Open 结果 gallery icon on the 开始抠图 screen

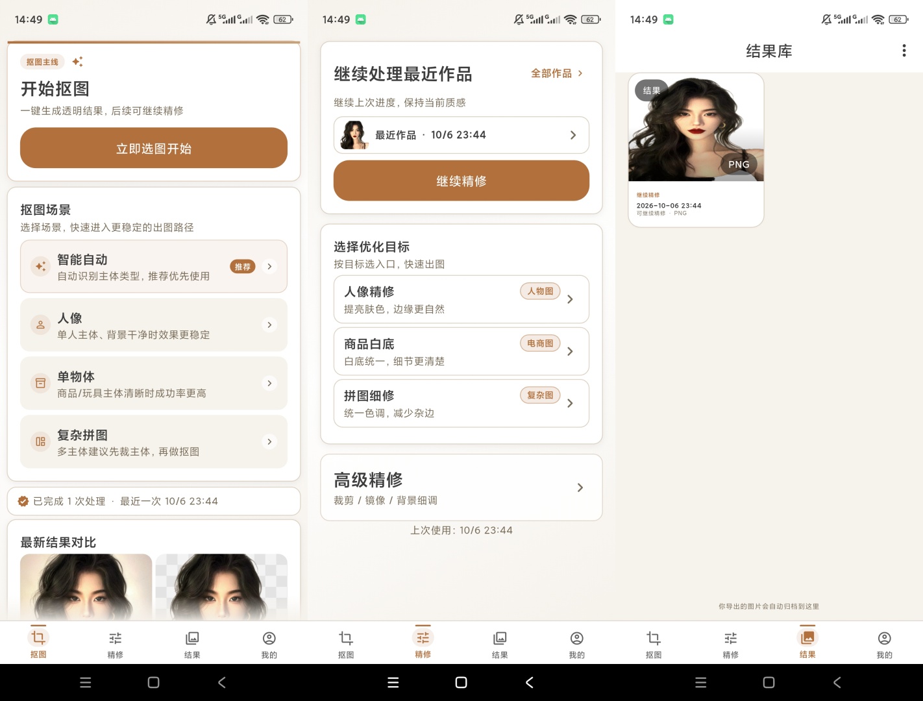(x=192, y=639)
